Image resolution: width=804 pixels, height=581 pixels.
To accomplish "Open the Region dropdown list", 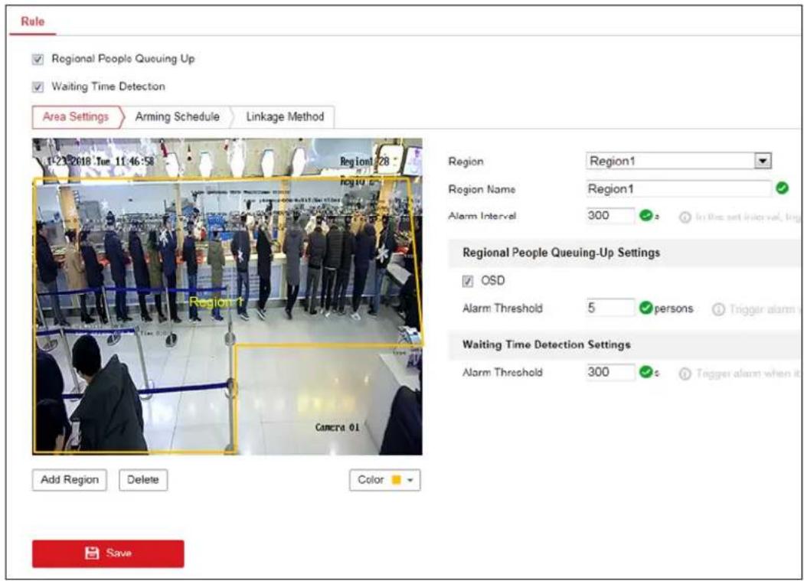I will click(678, 161).
